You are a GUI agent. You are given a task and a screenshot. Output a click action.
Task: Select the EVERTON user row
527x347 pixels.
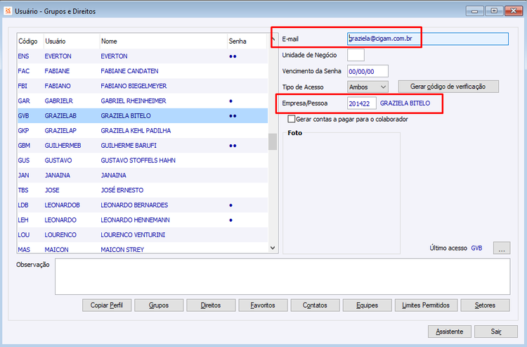coord(143,56)
